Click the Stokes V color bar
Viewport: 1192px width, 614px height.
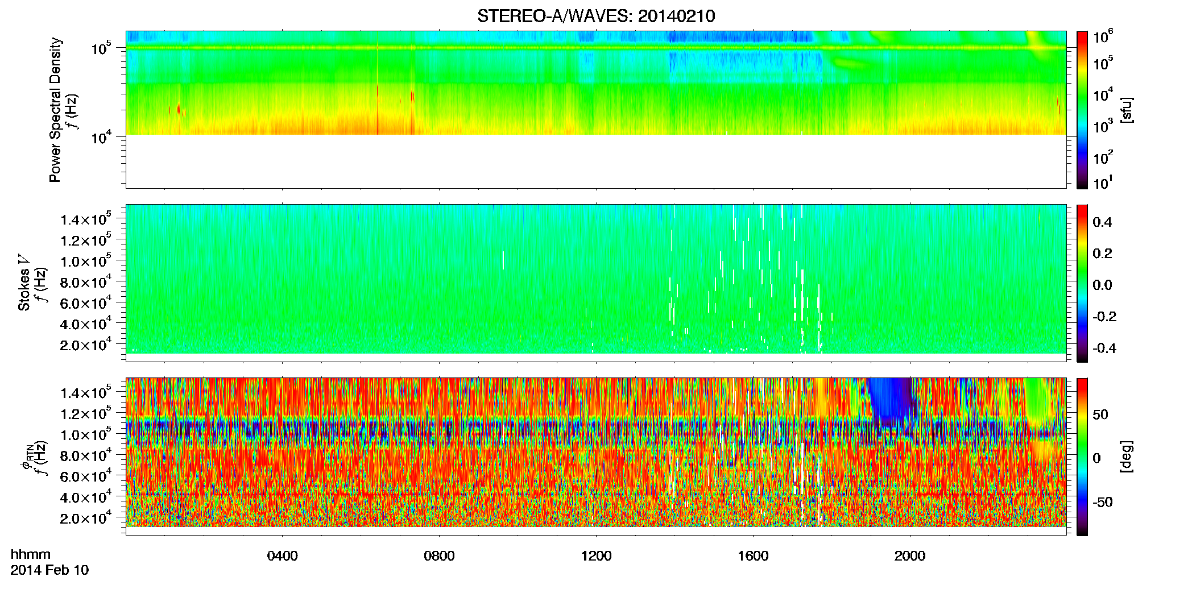coord(1082,283)
